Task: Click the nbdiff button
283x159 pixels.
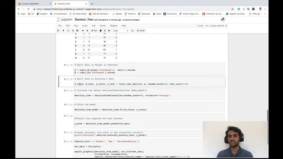Action: 141,30
